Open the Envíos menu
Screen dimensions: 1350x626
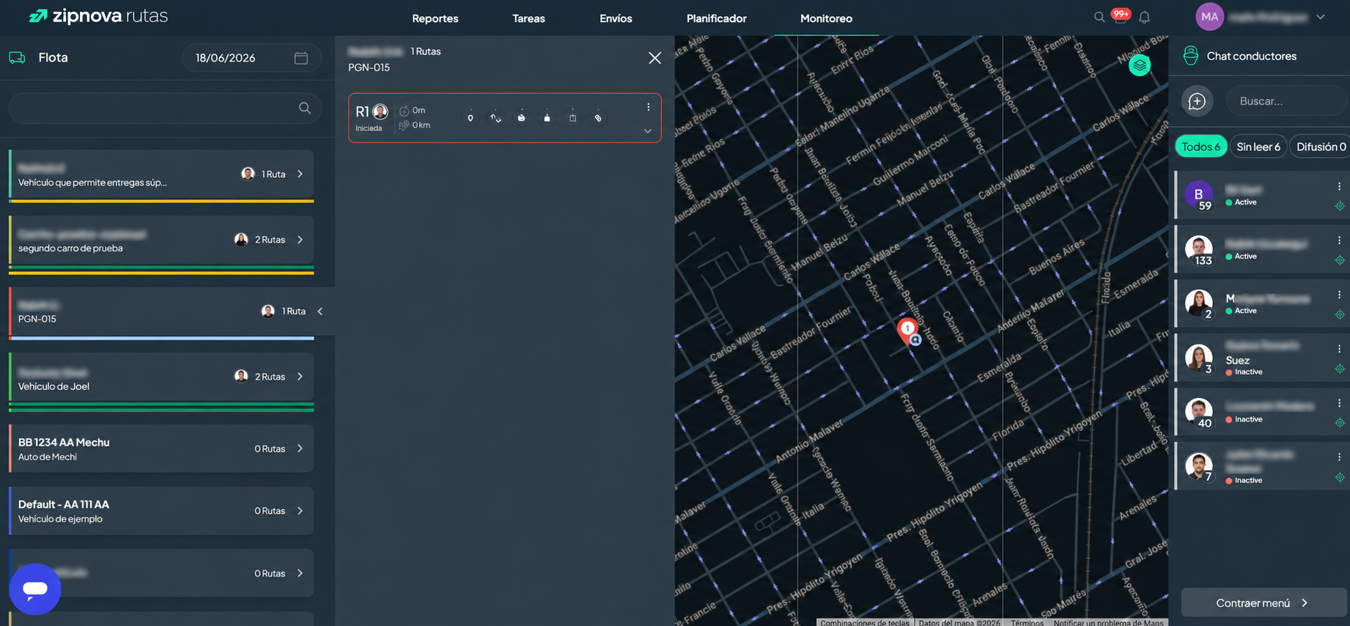click(x=616, y=18)
